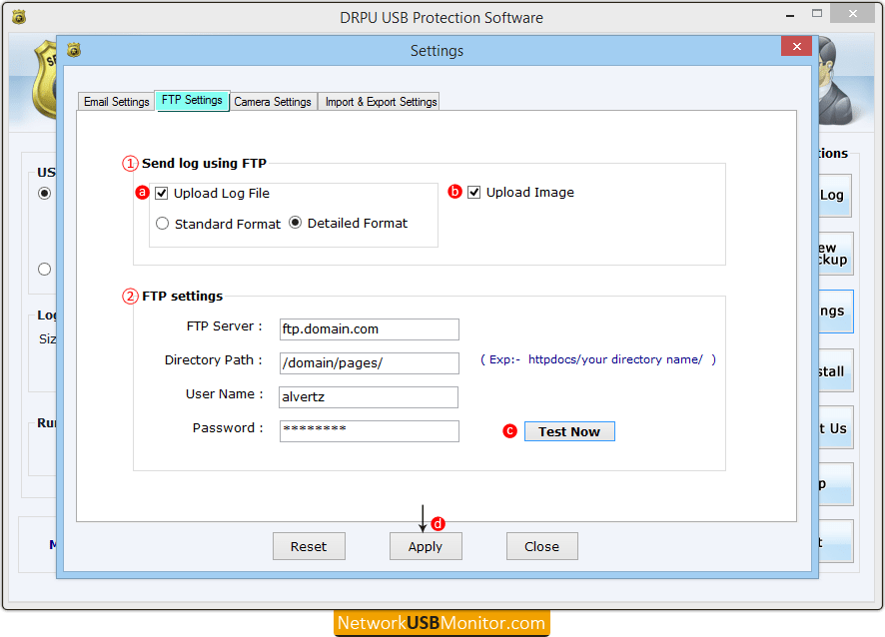Close the DRPU USB Protection Software window
The width and height of the screenshot is (885, 637).
pos(852,14)
